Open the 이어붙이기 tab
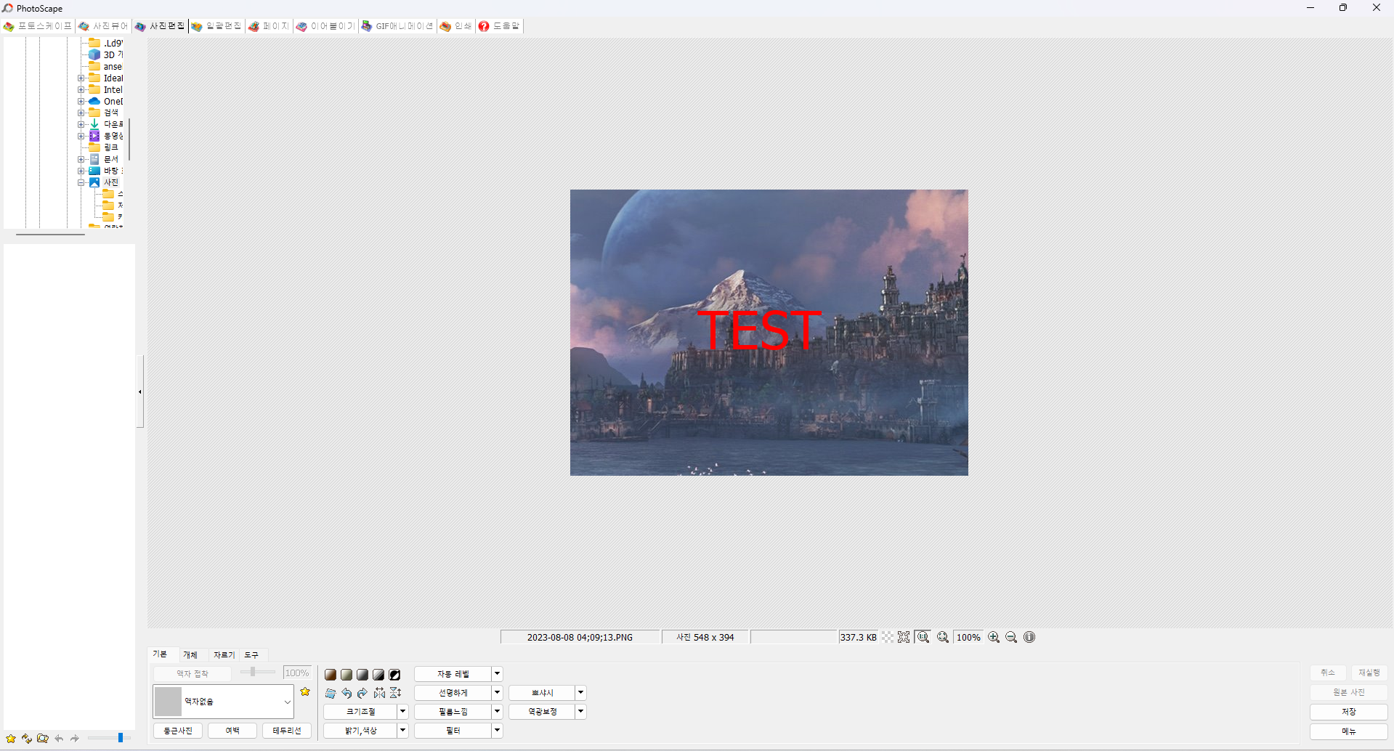 [x=325, y=26]
